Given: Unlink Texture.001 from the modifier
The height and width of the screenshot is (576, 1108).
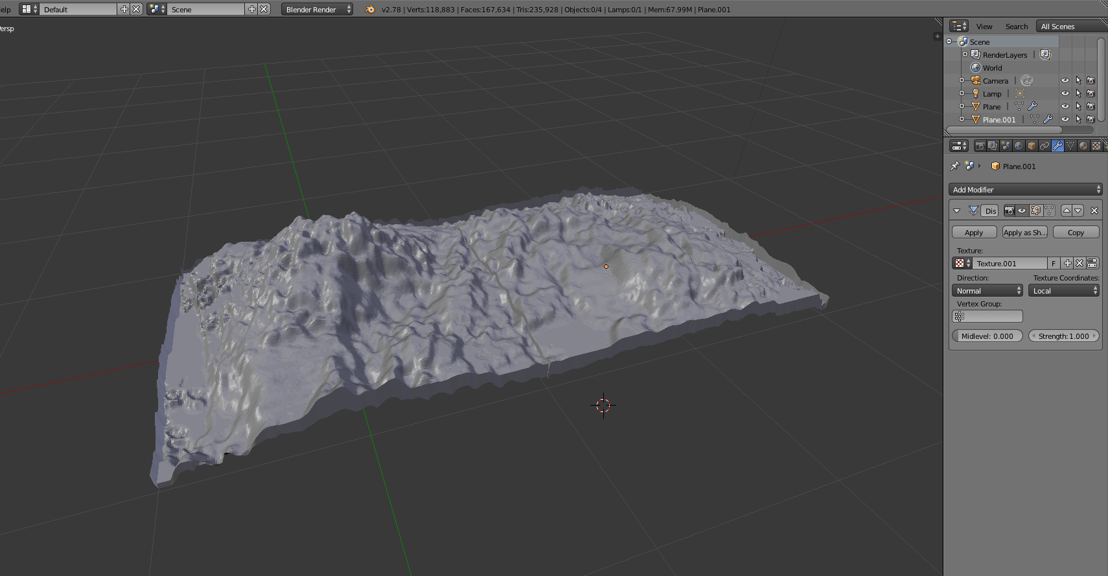Looking at the screenshot, I should (x=1079, y=263).
